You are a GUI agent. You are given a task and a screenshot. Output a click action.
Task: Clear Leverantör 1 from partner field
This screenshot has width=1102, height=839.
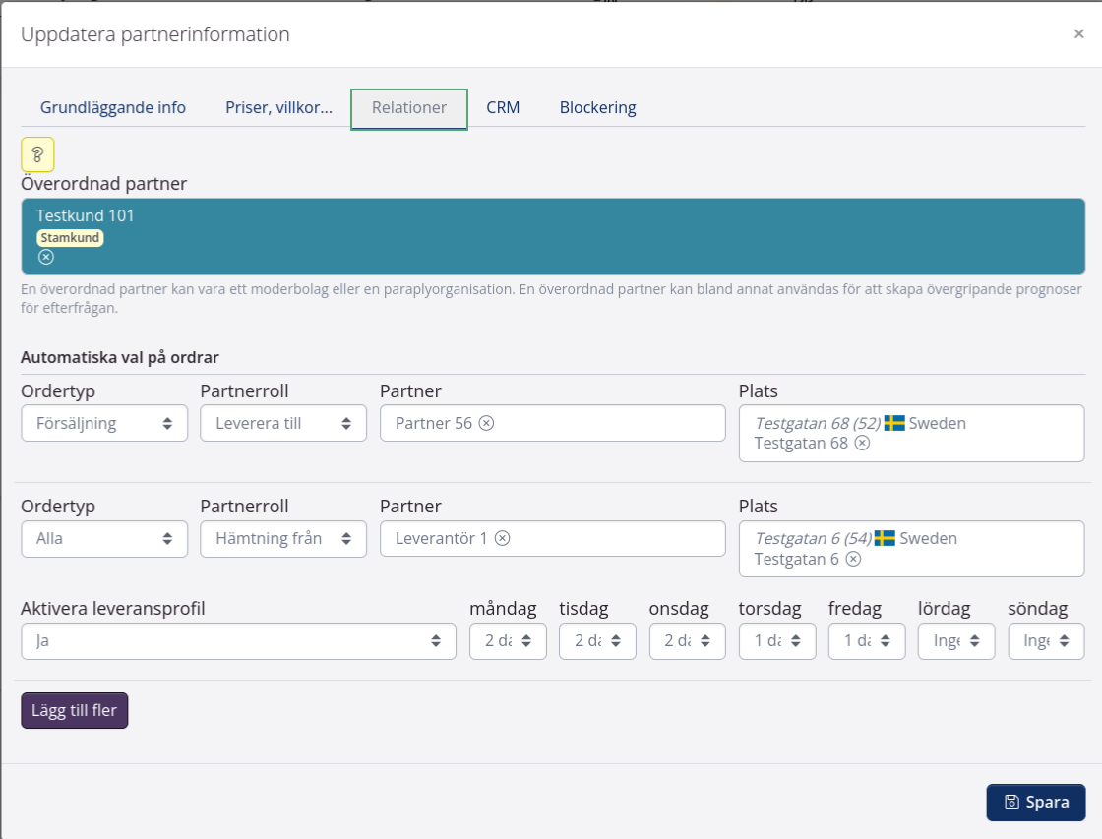click(502, 538)
